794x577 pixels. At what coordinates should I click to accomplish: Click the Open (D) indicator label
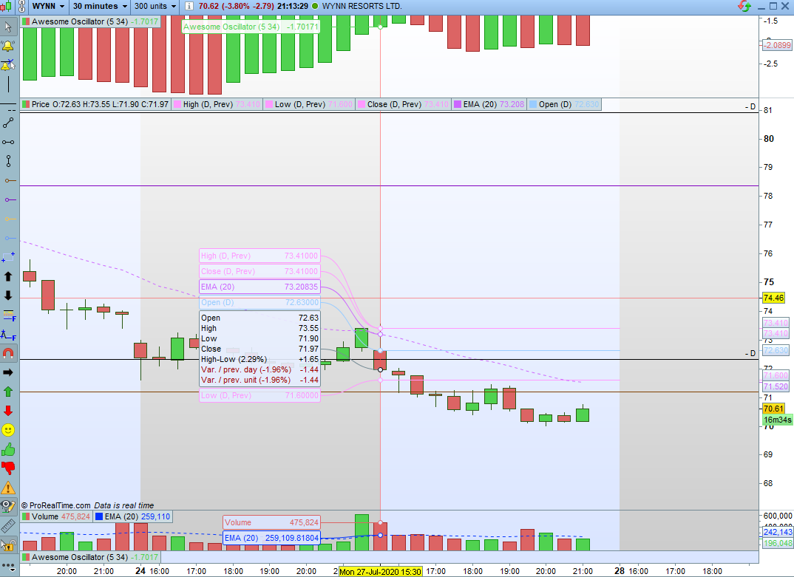point(563,104)
